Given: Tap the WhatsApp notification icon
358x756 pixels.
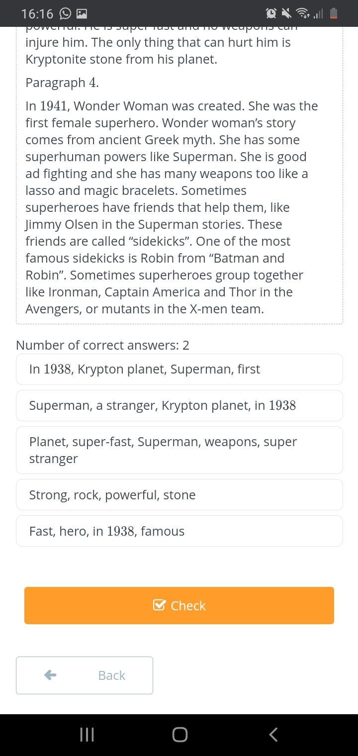Looking at the screenshot, I should 65,13.
